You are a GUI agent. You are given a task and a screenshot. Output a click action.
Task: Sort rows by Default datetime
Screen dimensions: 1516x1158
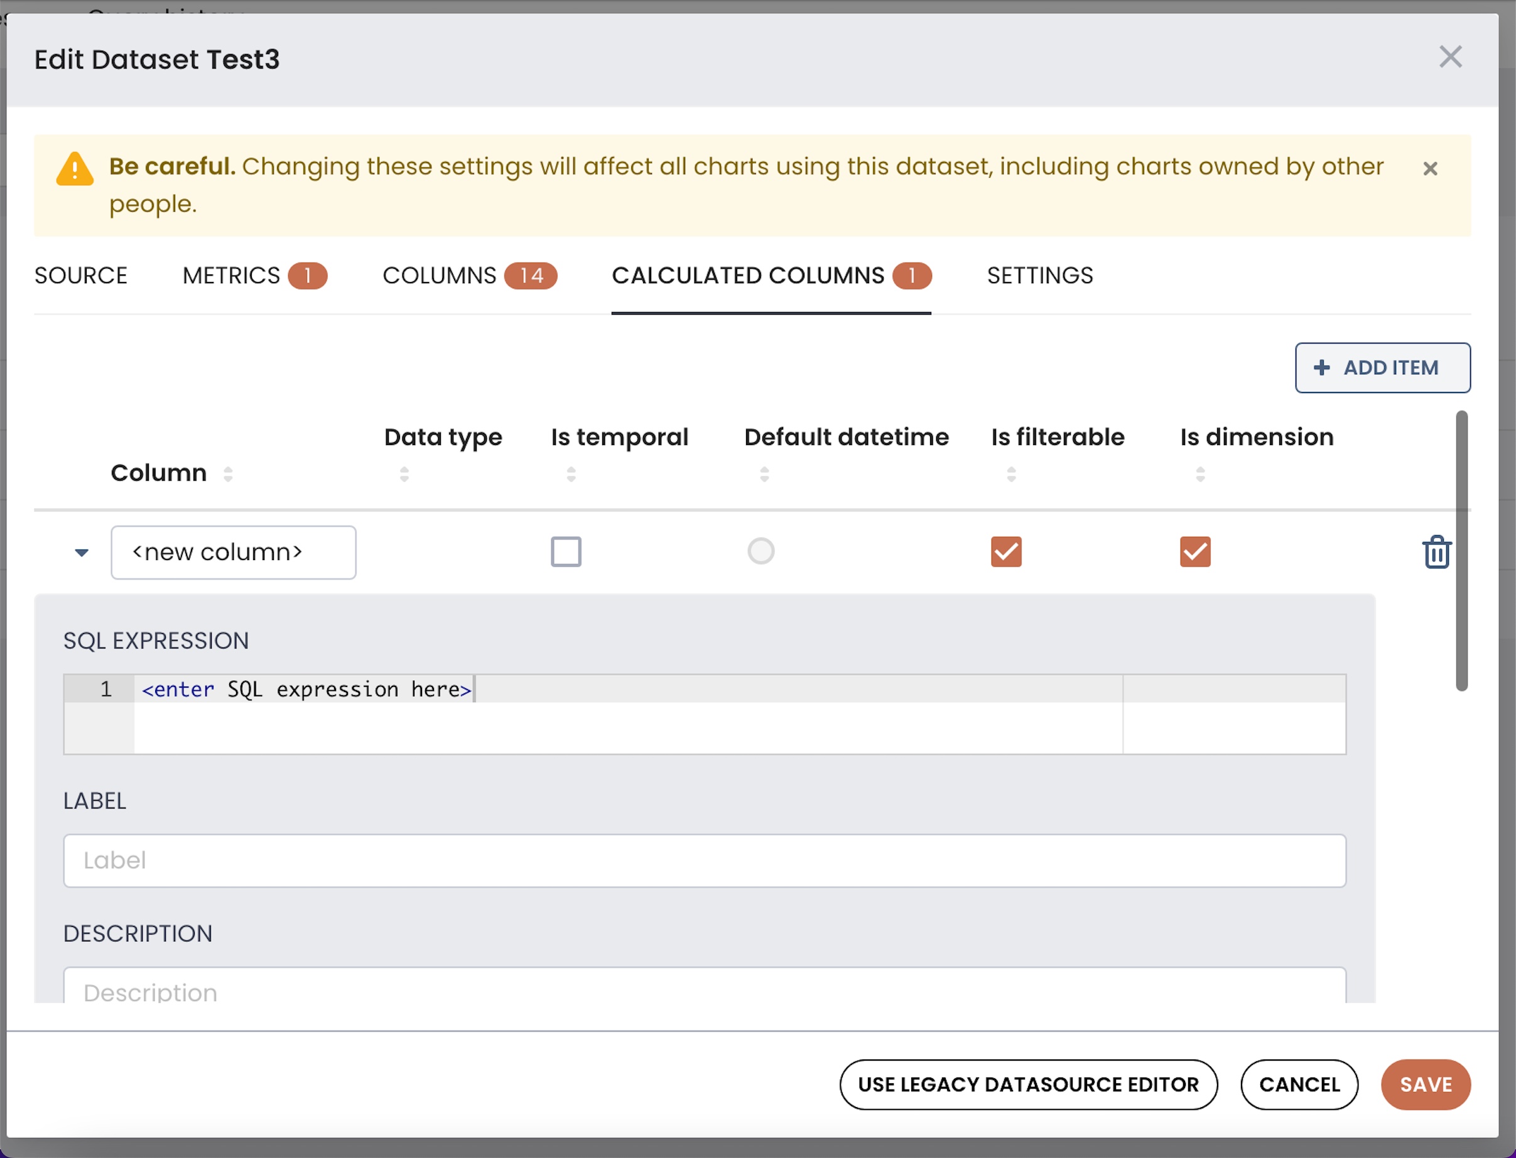(764, 473)
